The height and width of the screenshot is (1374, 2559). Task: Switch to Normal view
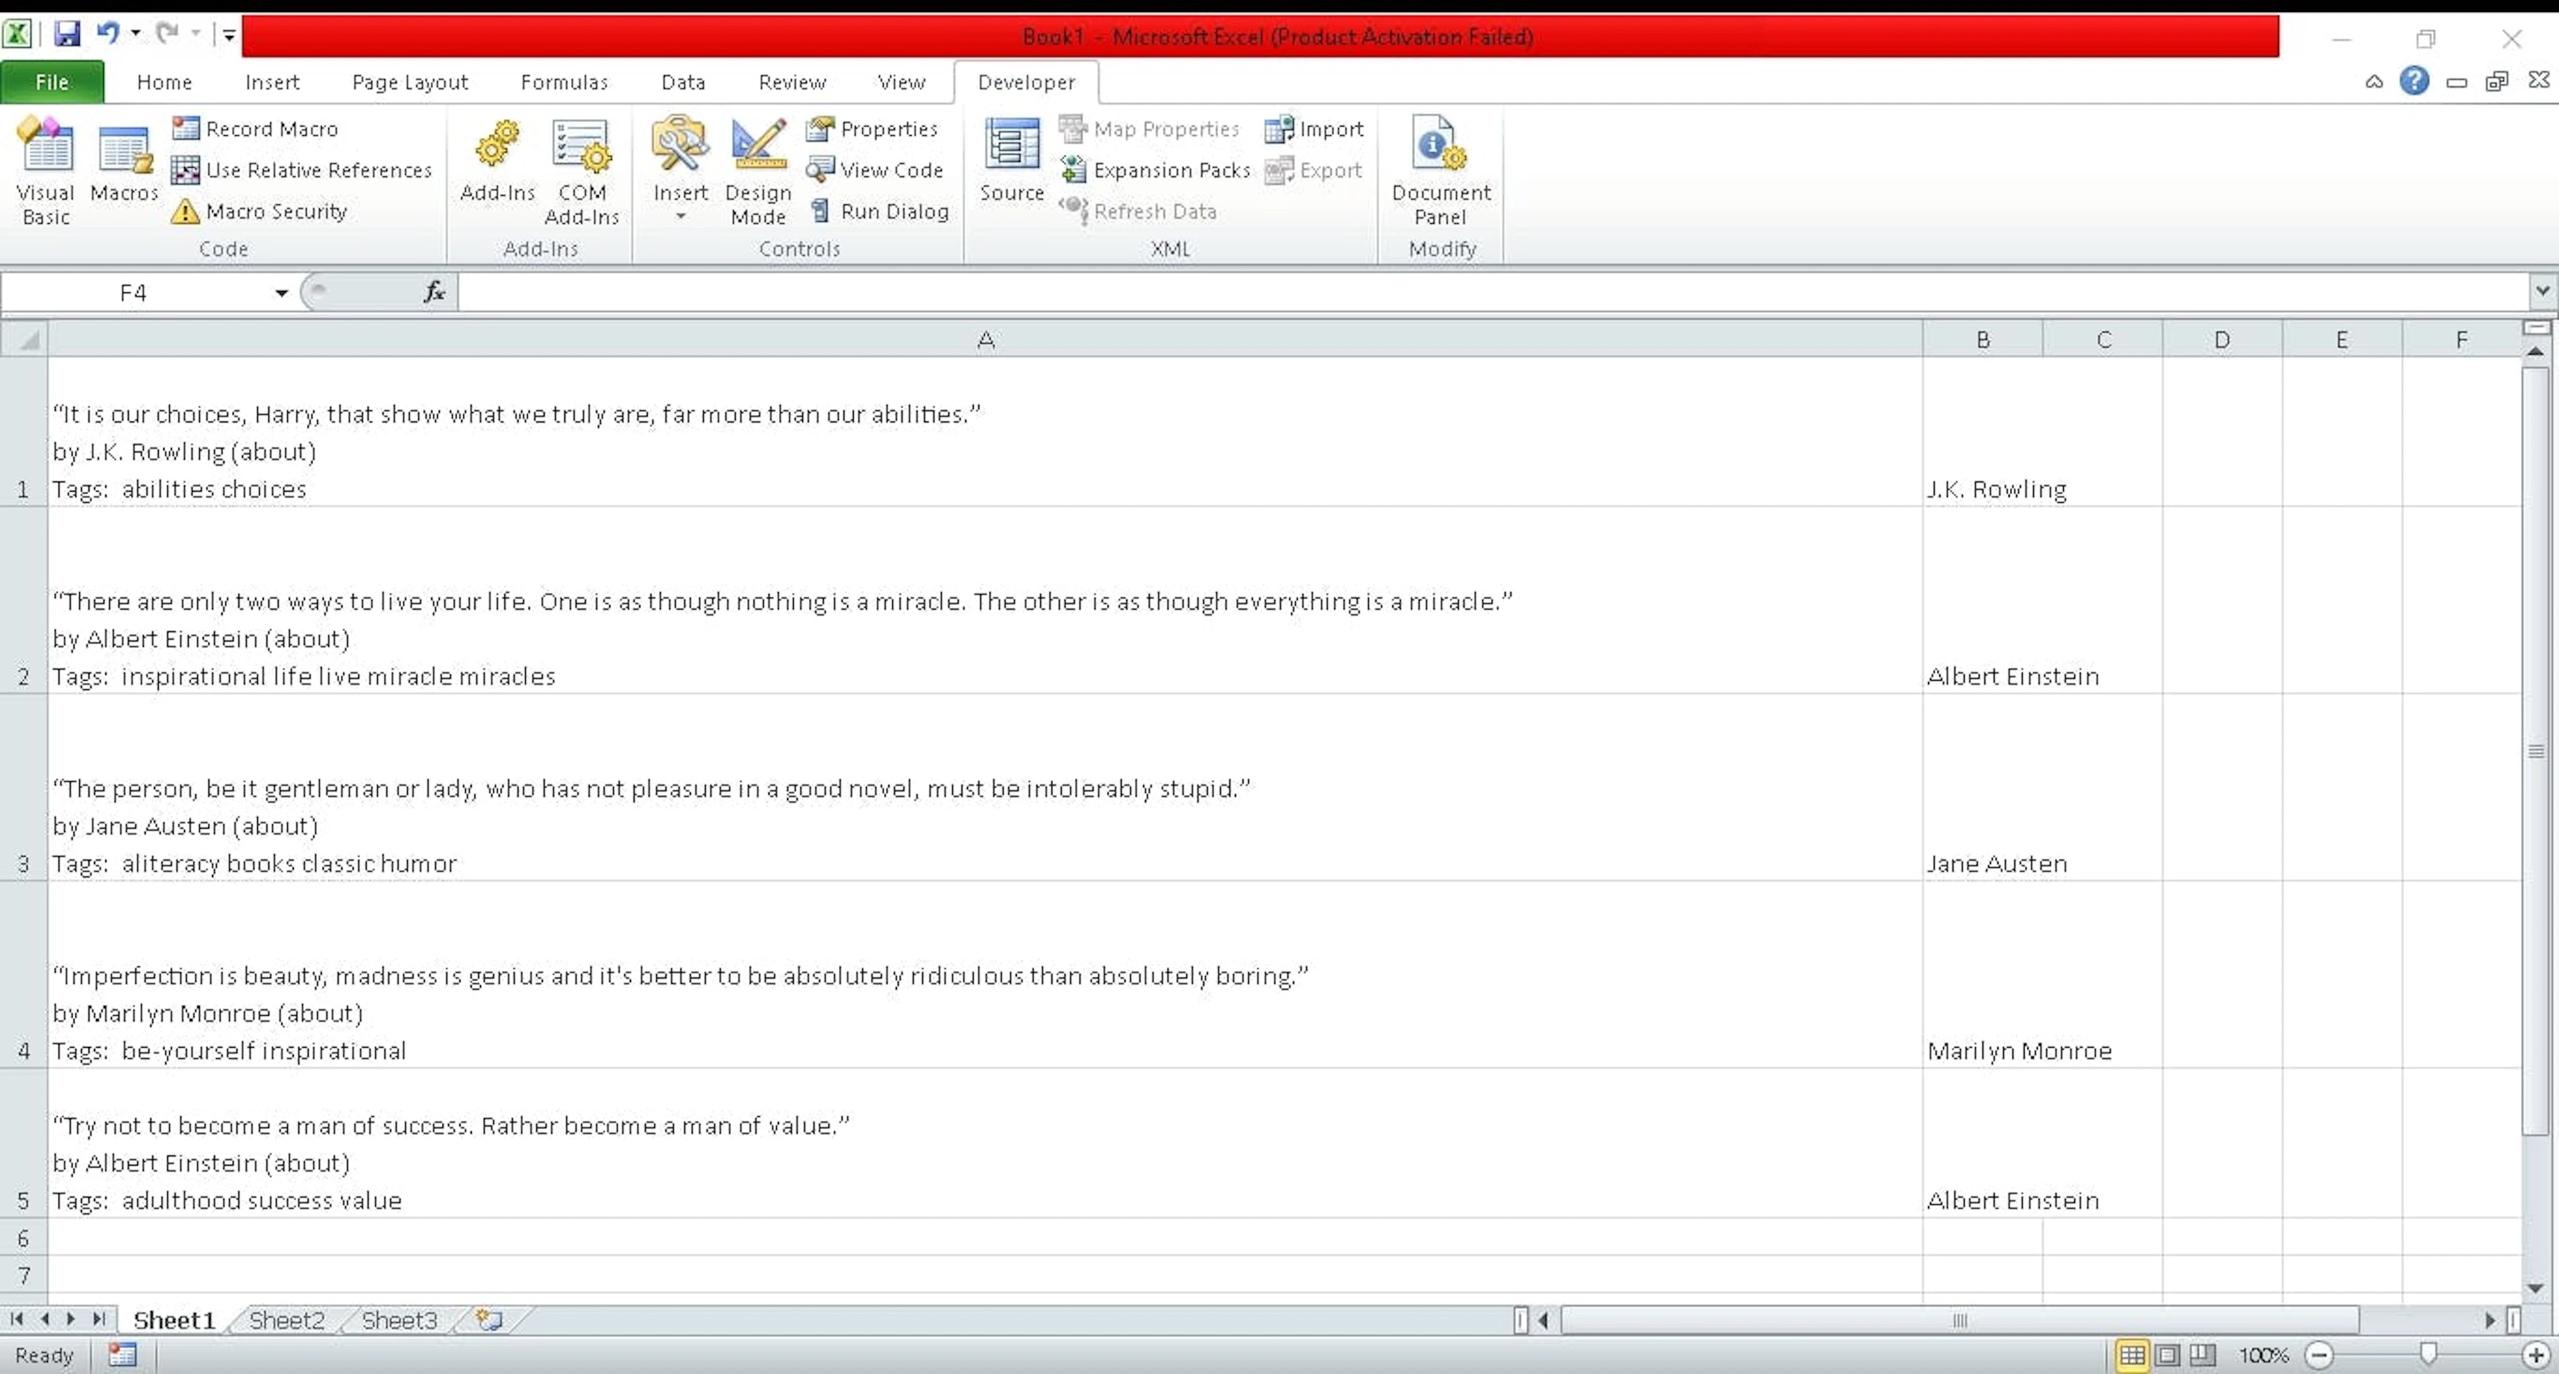(x=2132, y=1355)
